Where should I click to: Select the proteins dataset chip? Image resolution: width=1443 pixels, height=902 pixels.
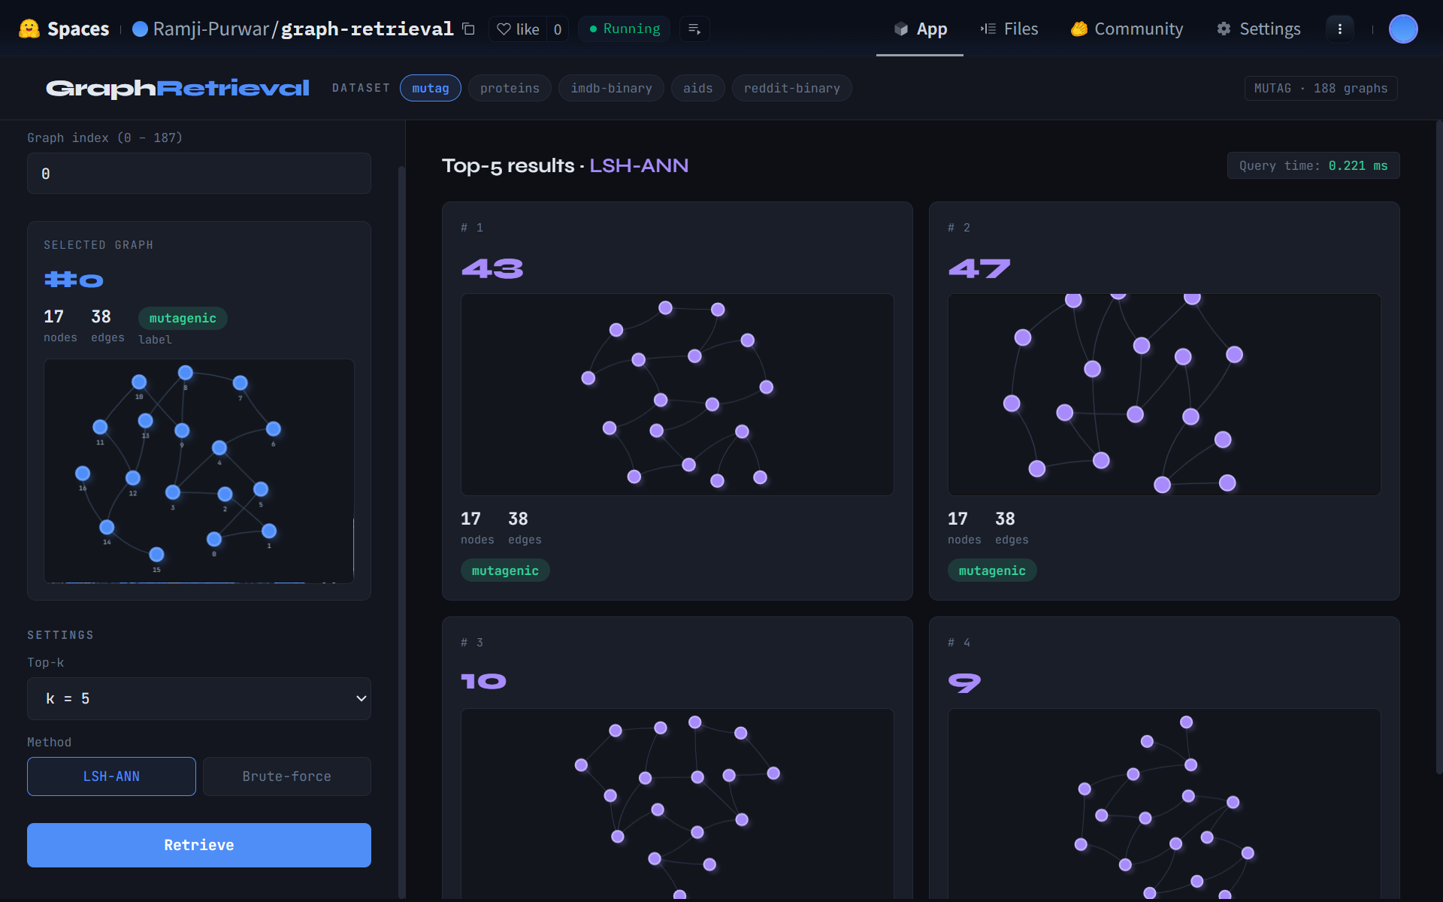click(x=510, y=88)
